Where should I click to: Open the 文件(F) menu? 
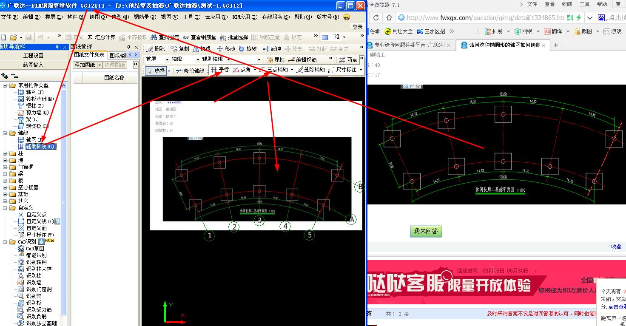(x=9, y=17)
